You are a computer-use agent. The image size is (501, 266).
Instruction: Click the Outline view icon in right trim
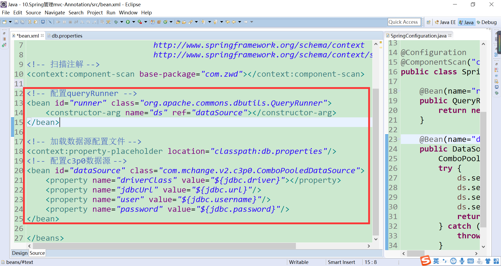click(x=496, y=55)
